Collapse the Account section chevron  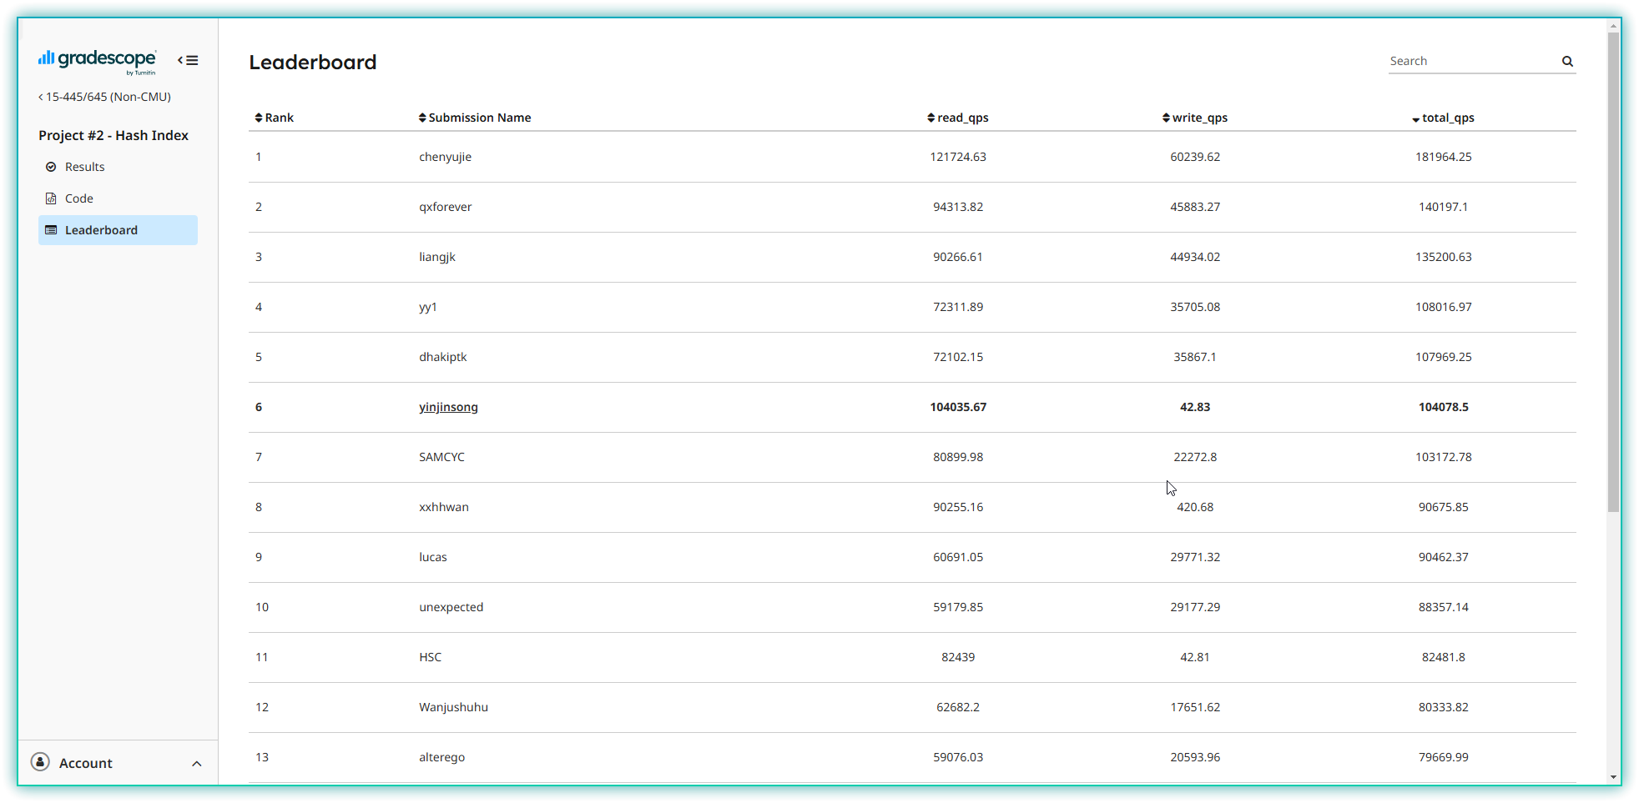point(197,763)
